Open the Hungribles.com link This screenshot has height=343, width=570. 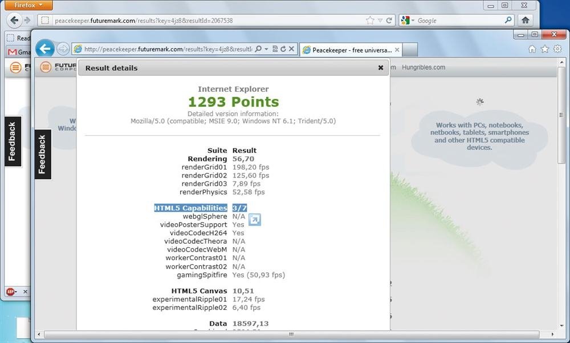[x=423, y=67]
